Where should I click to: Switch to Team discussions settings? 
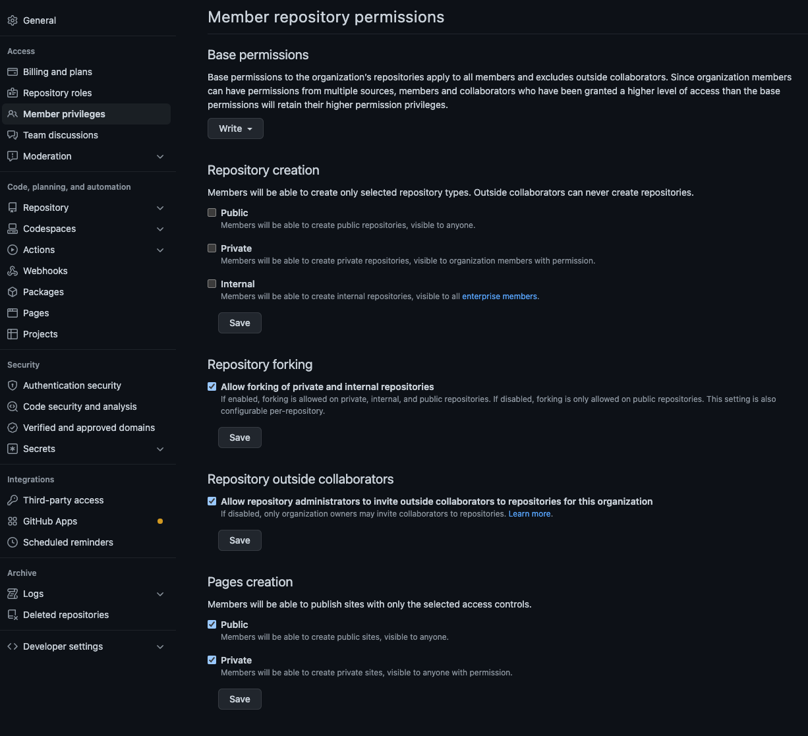click(x=61, y=135)
